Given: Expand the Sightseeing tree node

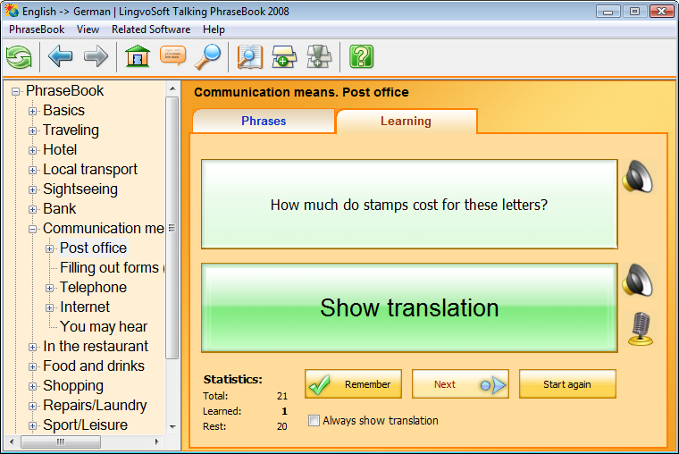Looking at the screenshot, I should click(x=32, y=189).
